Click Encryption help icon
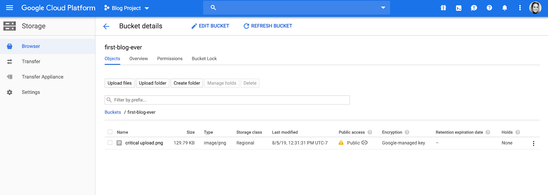The width and height of the screenshot is (548, 195). [407, 132]
